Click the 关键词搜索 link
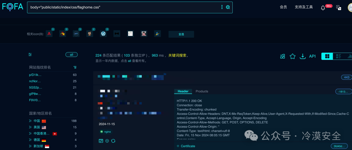Viewport: 352px width, 150px height. pos(177,56)
